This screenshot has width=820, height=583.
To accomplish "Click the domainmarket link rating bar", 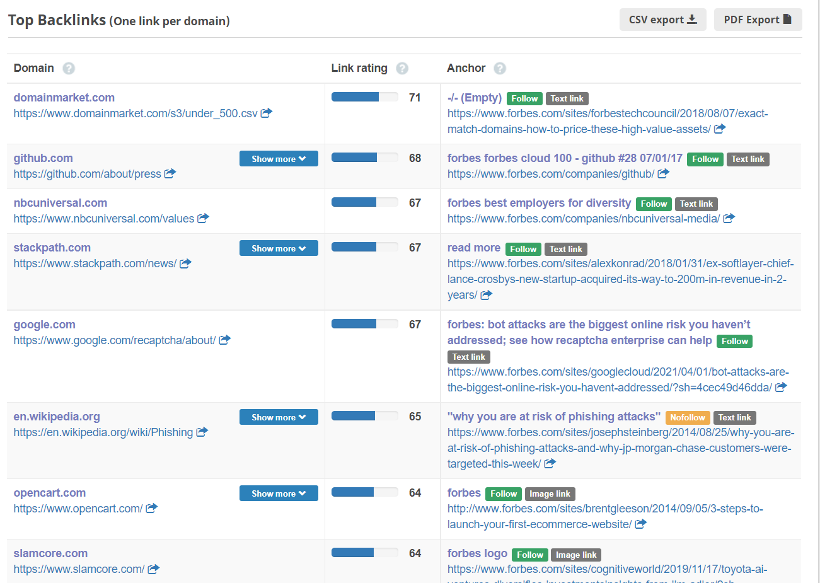I will point(365,97).
